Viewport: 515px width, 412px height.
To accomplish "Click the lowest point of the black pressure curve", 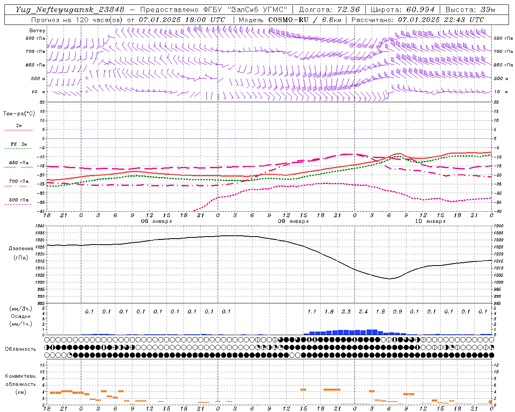I will (x=389, y=278).
